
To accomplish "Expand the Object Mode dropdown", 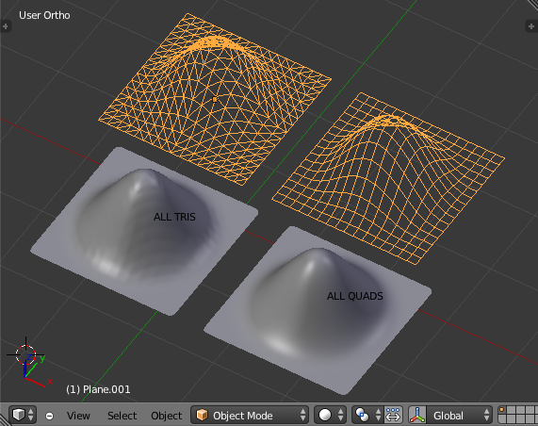I will point(250,415).
